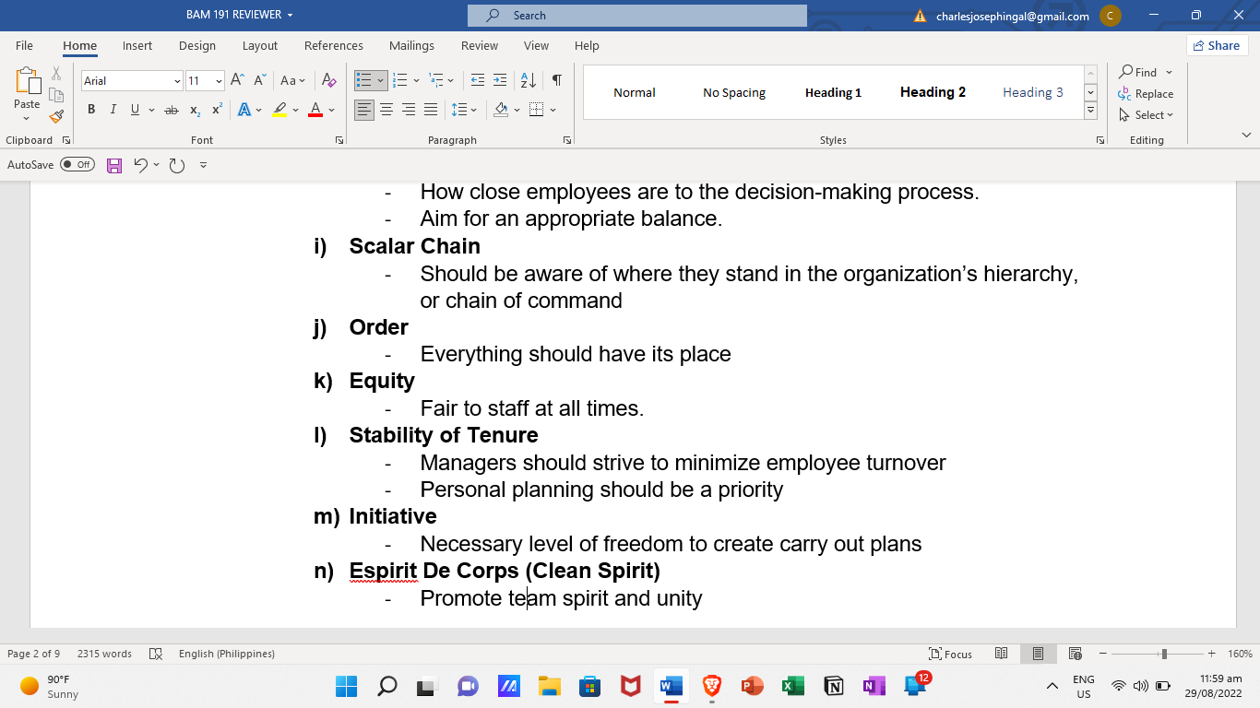Screen dimensions: 1260x708
Task: Click the Search box in title bar
Action: (637, 16)
